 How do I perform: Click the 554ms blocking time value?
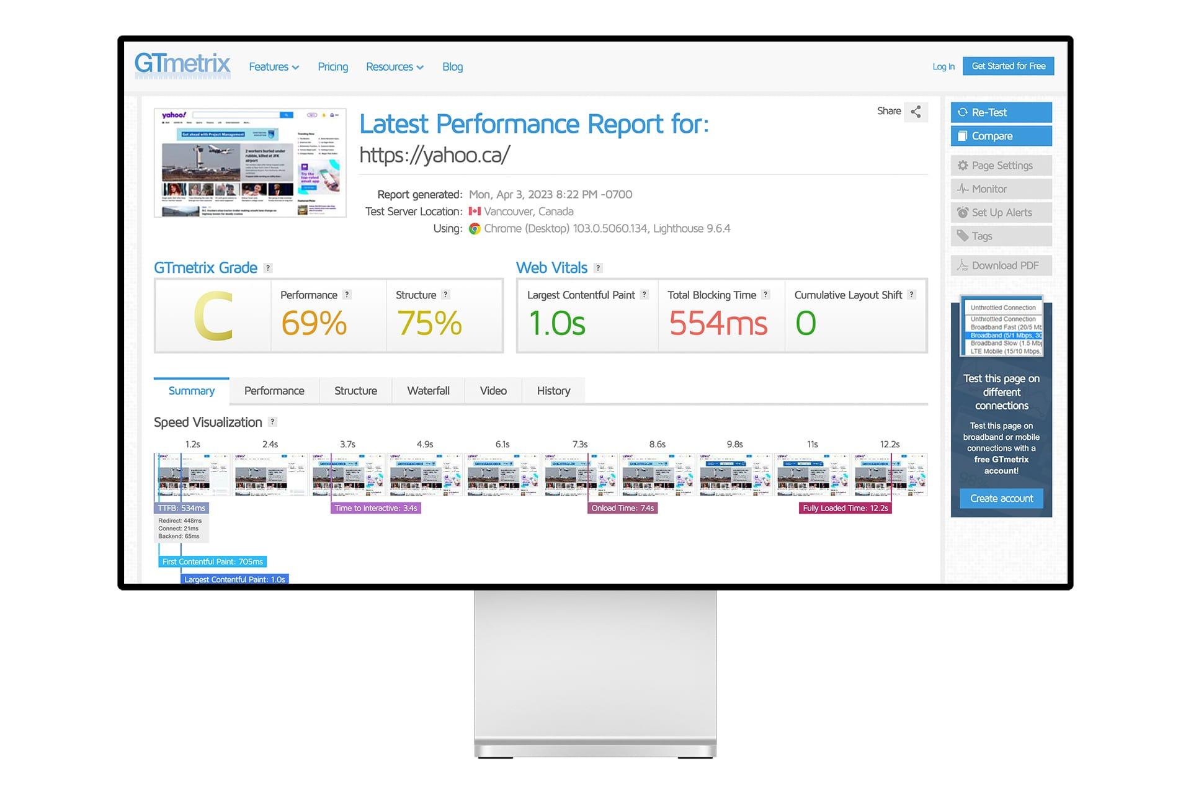[718, 323]
